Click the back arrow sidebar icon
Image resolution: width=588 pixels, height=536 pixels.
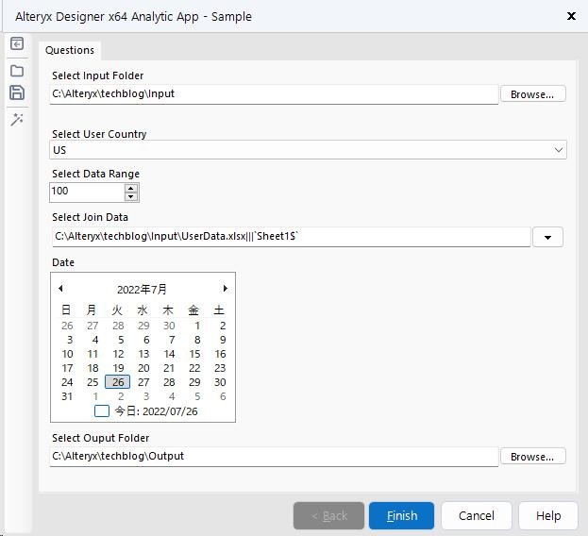point(17,44)
